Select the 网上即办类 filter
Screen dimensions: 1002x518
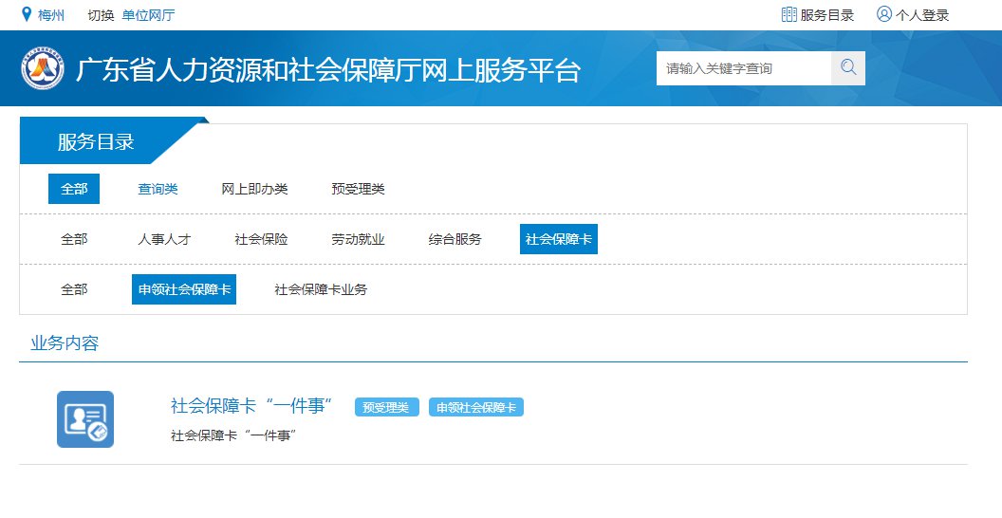(x=254, y=189)
